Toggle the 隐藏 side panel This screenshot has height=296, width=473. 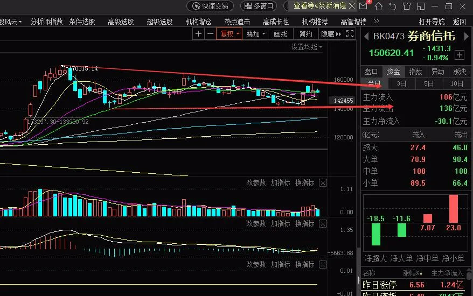pos(331,34)
